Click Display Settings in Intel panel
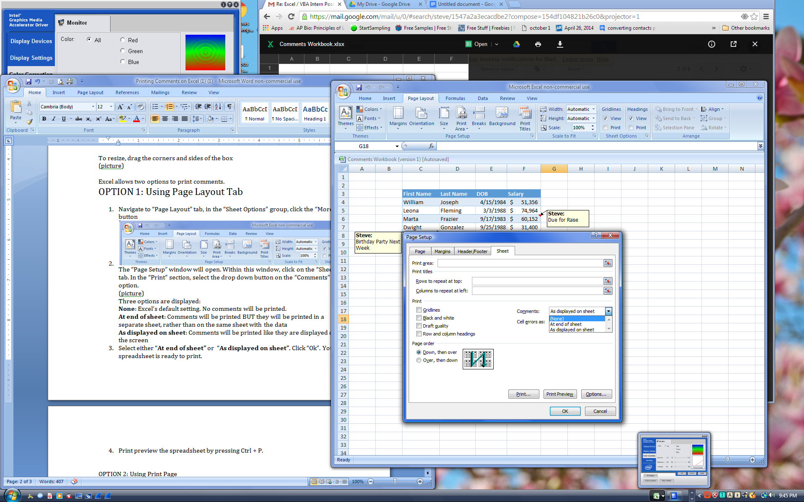 31,58
